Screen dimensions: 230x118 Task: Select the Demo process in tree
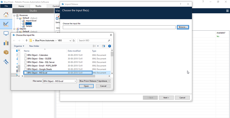pos(29,23)
